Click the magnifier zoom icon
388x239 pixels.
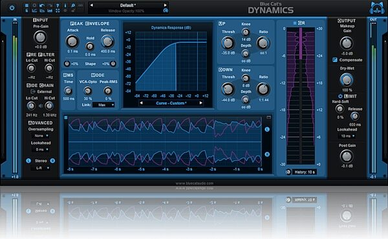click(x=73, y=5)
